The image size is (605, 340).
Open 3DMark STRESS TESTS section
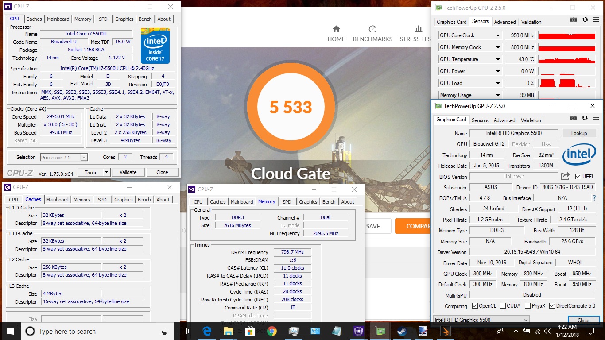click(415, 34)
